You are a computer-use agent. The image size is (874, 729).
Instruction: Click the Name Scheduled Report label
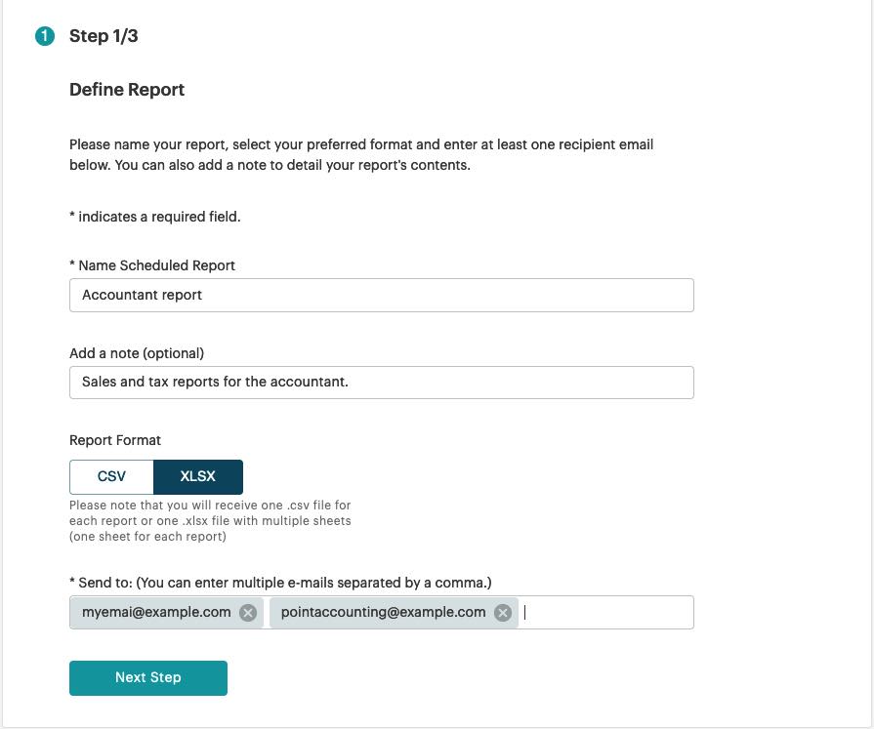pyautogui.click(x=152, y=265)
